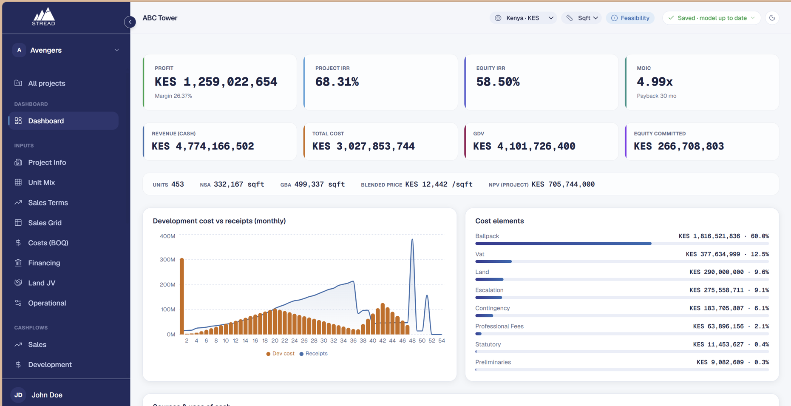Open the Sales Grid page
Image resolution: width=791 pixels, height=406 pixels.
coord(63,223)
